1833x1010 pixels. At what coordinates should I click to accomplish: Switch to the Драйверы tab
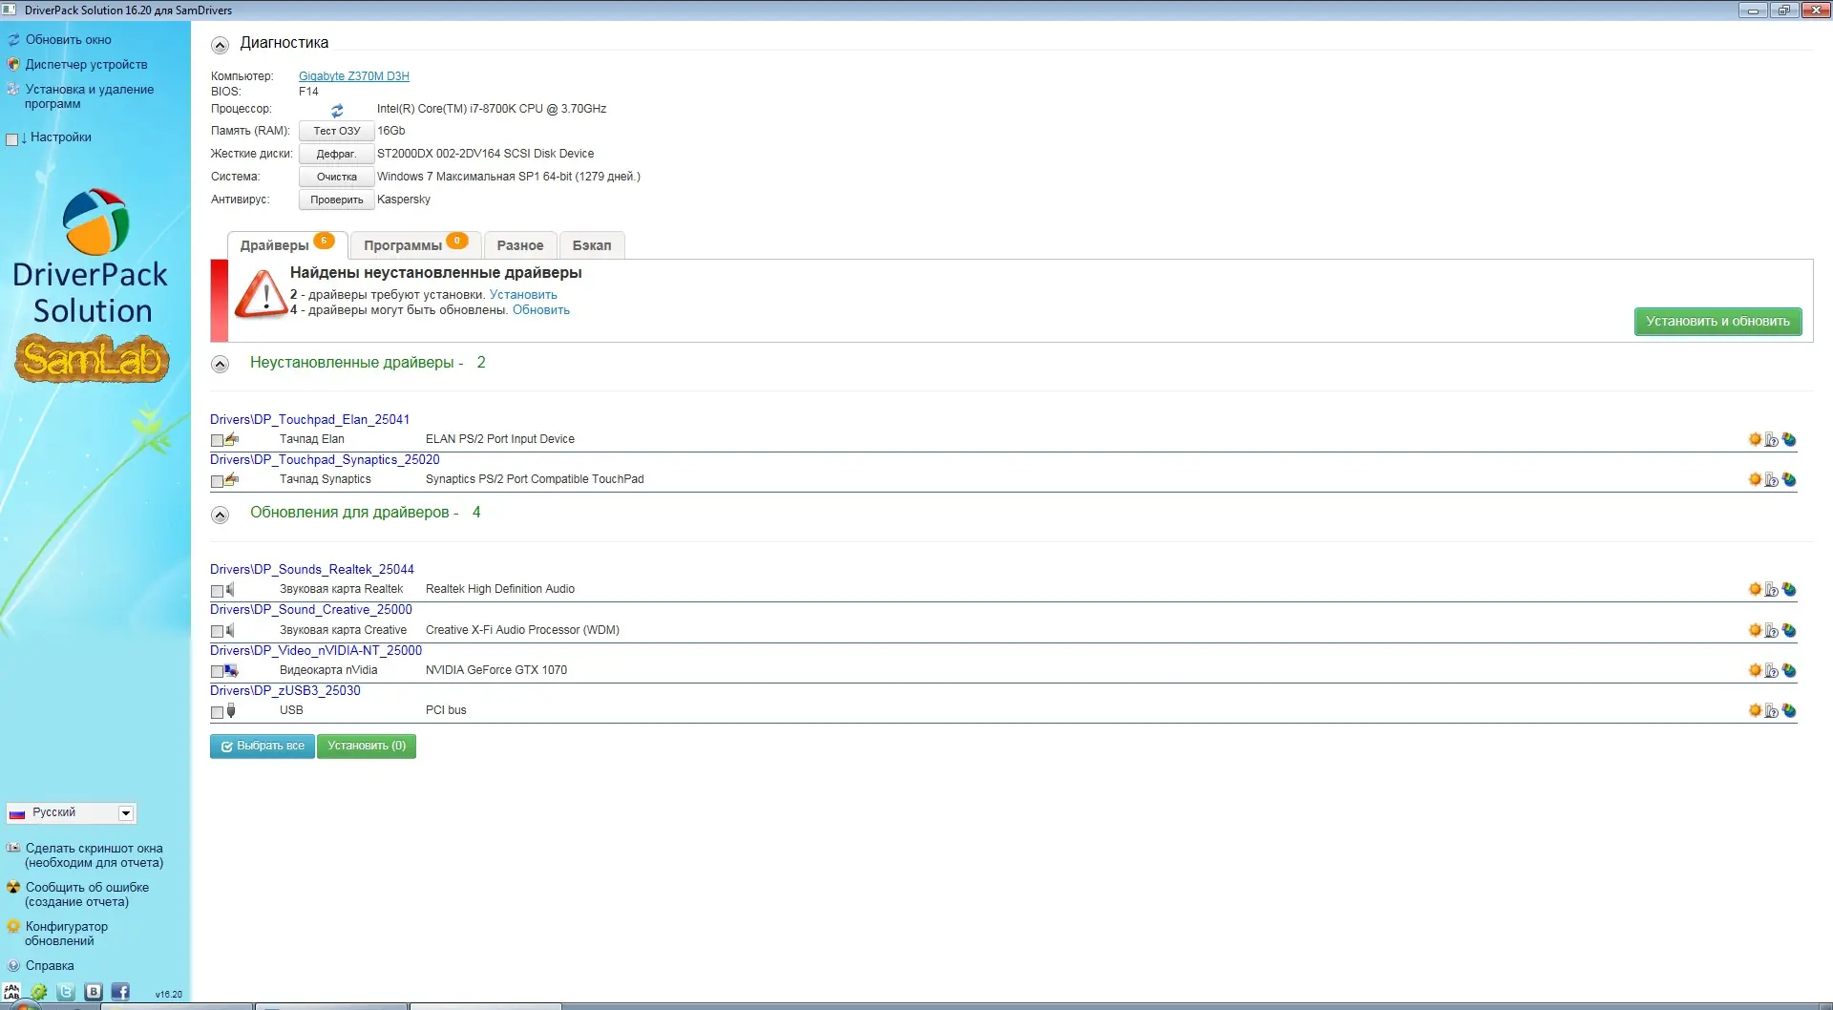(286, 245)
